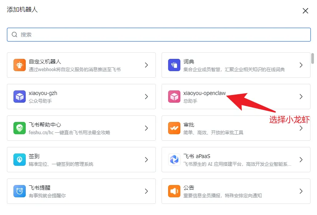Select the 公告 title text
317x215 pixels.
pos(188,188)
